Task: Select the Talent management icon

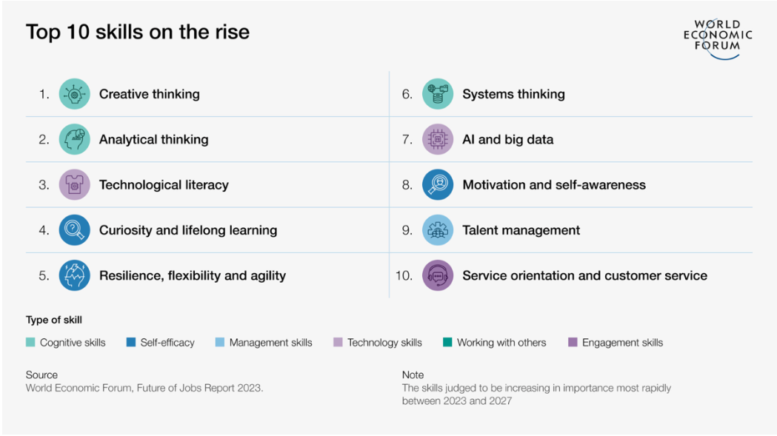Action: coord(438,230)
